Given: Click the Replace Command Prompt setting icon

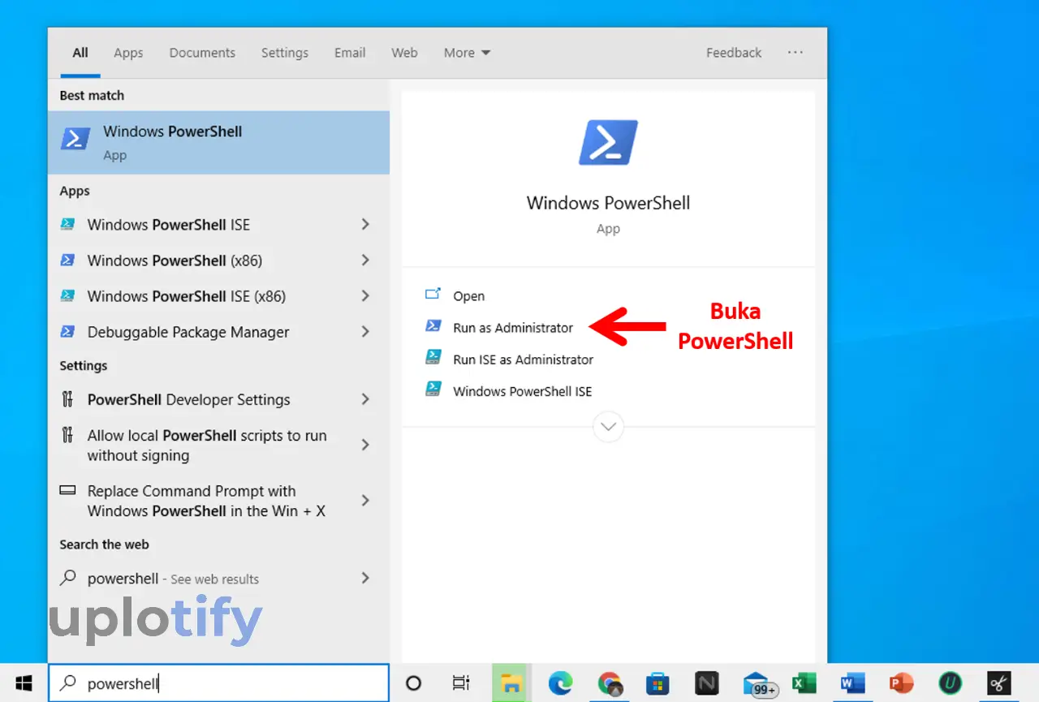Looking at the screenshot, I should pyautogui.click(x=68, y=490).
